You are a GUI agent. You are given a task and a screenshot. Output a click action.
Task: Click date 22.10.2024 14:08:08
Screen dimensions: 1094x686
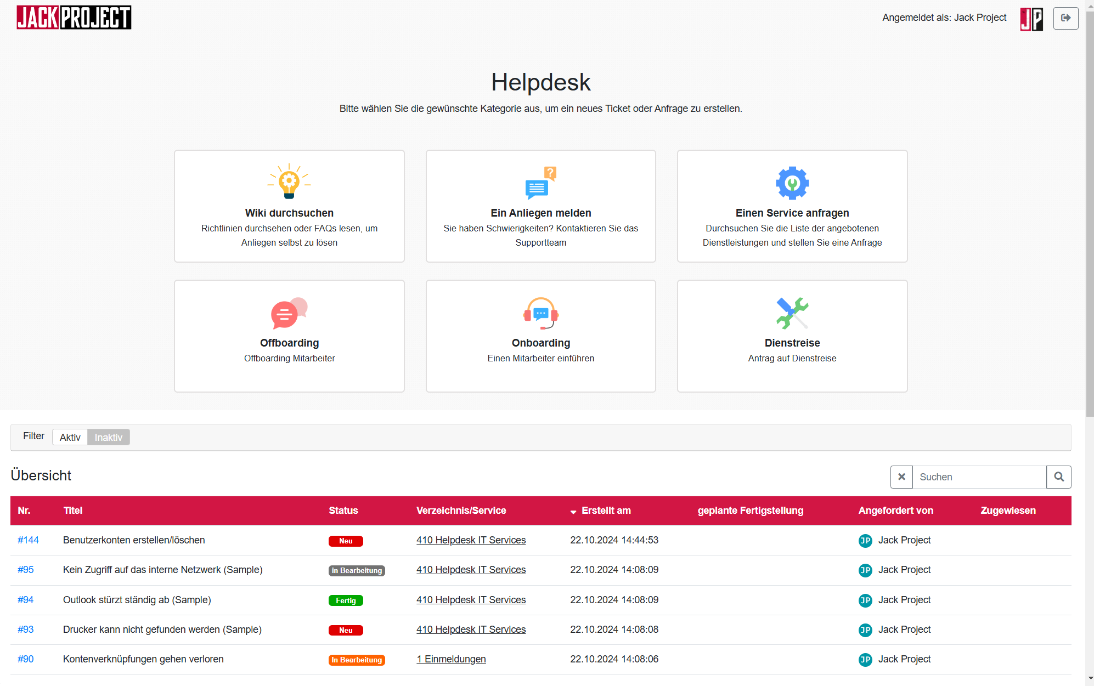pos(614,630)
